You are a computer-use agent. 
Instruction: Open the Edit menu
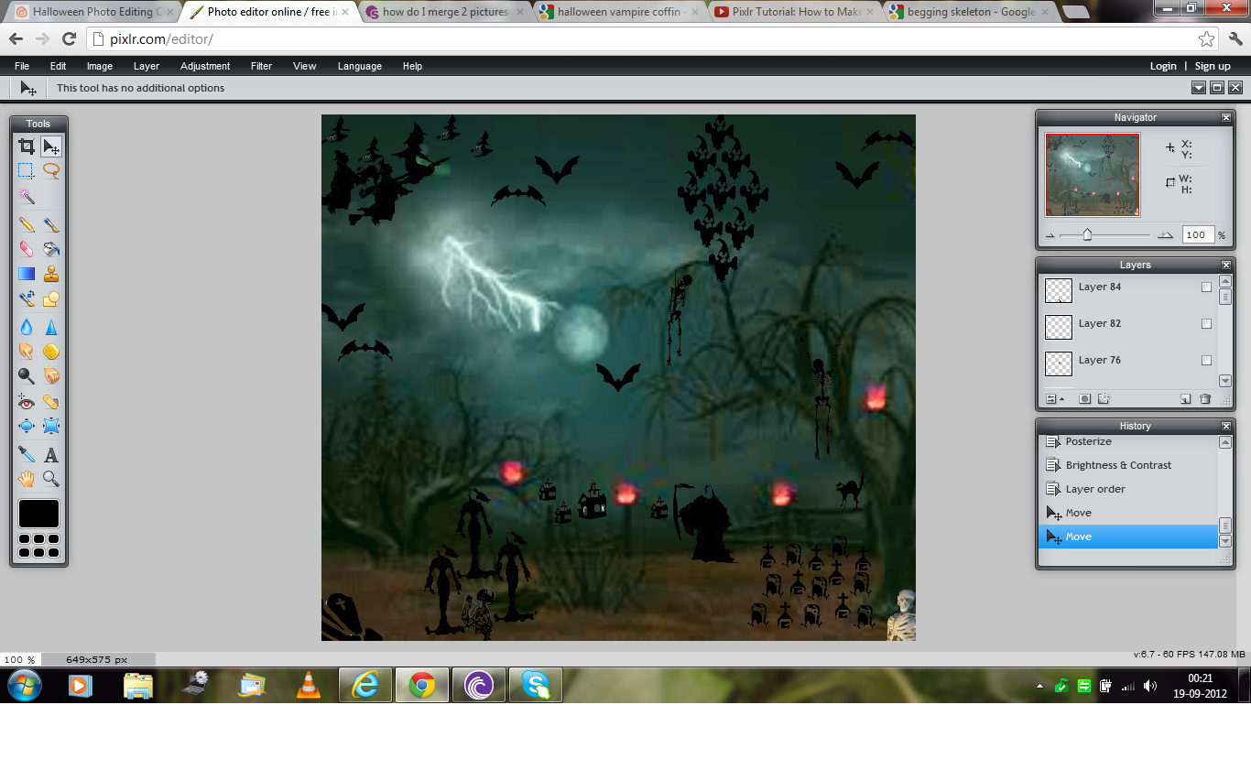[x=59, y=66]
